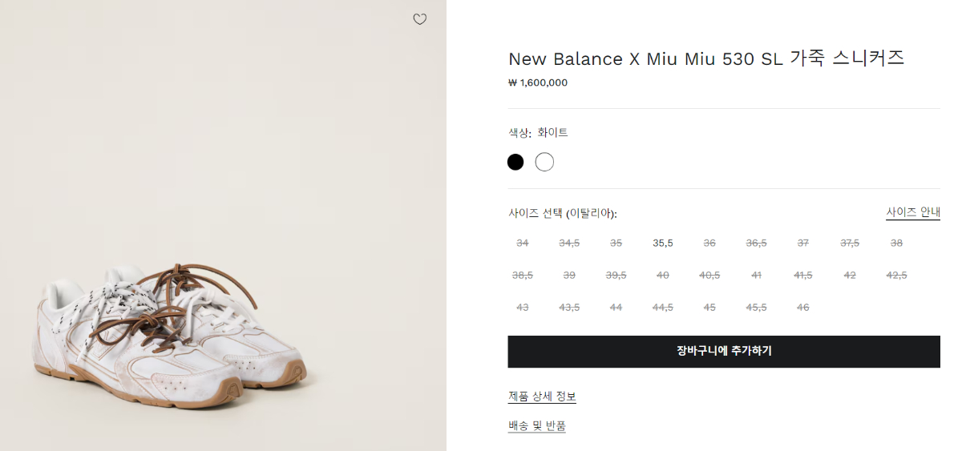Expand 배송 및 반품 shipping and returns
Viewport: 962px width, 451px height.
pos(536,425)
